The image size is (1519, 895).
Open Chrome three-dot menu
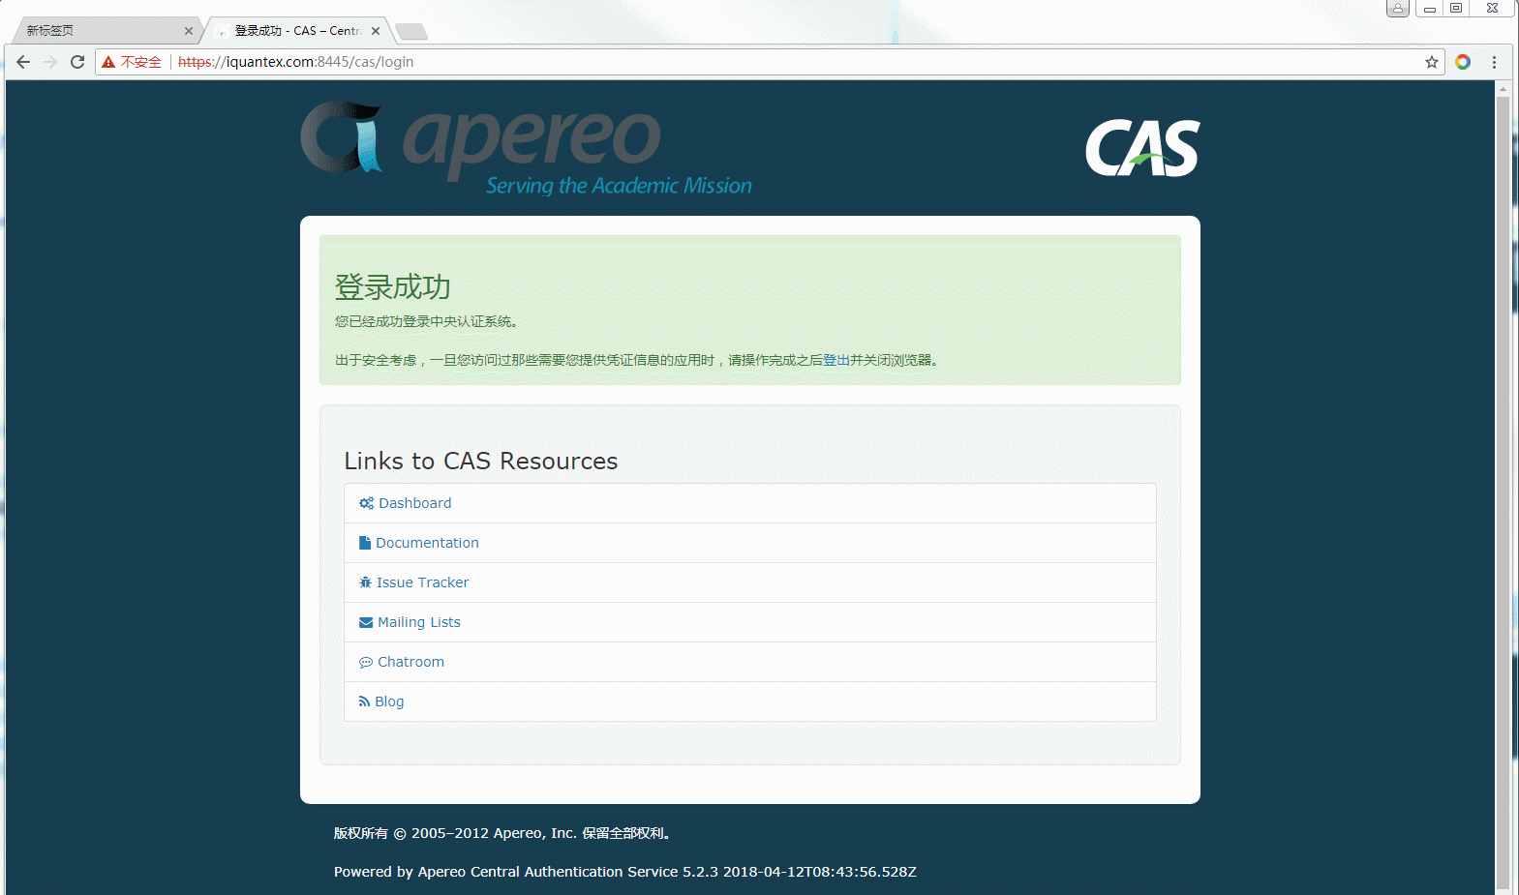[1494, 62]
